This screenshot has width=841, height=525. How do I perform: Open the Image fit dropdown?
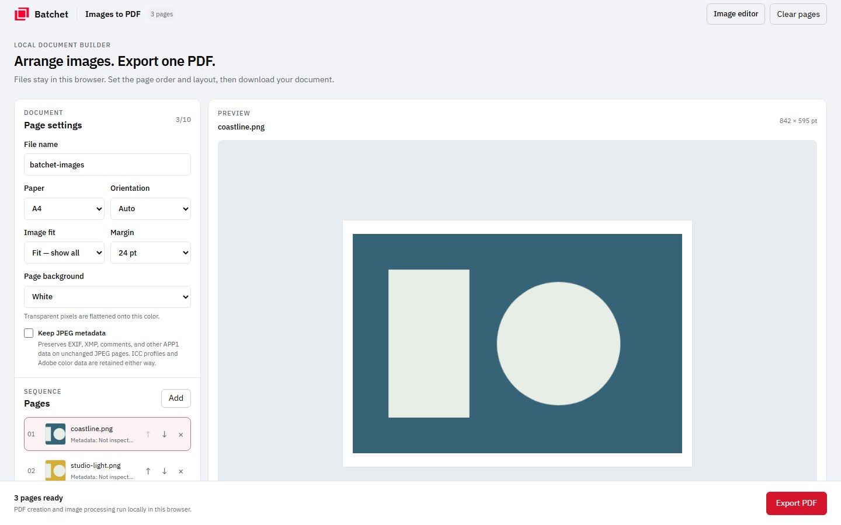[x=64, y=253]
